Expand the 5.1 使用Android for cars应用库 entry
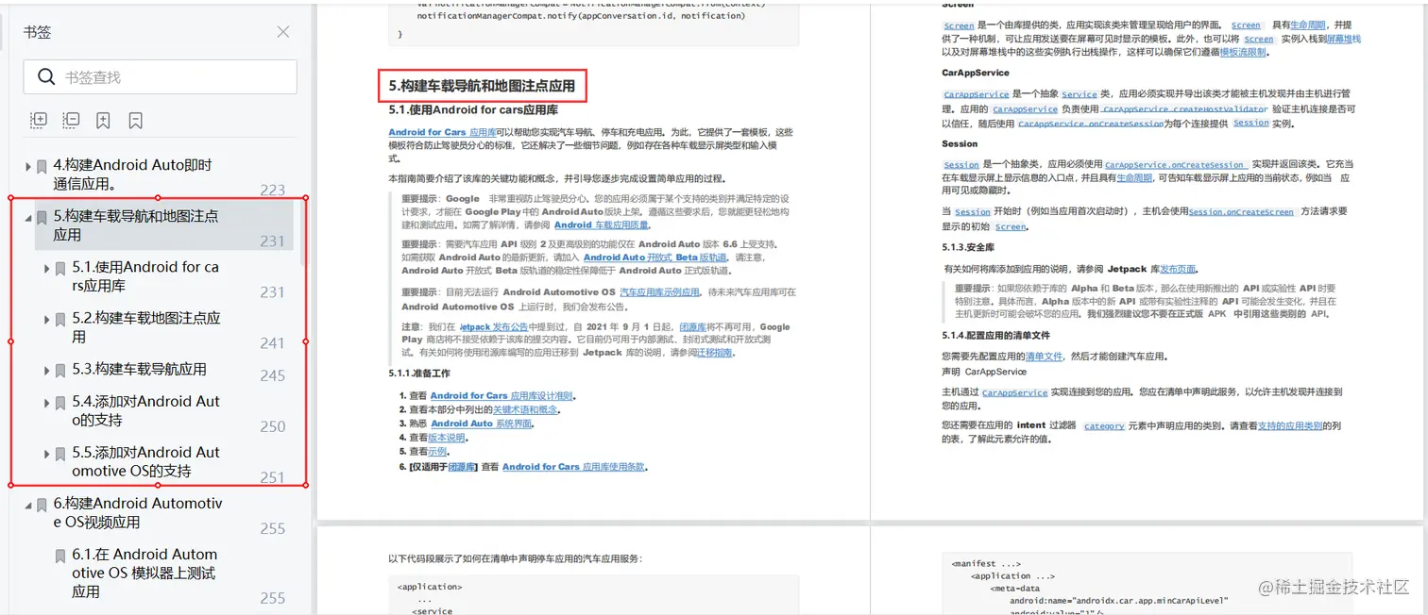The width and height of the screenshot is (1428, 615). (45, 268)
